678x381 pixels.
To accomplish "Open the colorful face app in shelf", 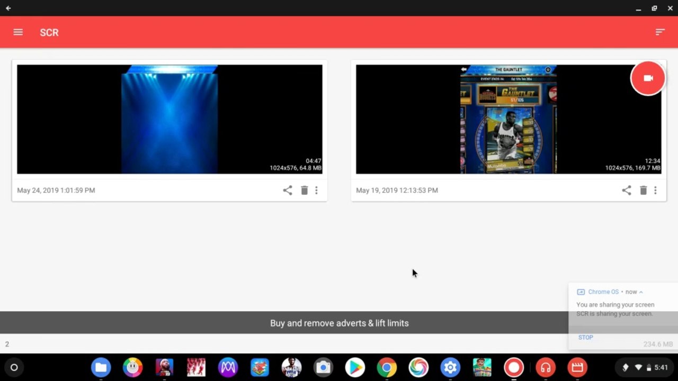I will coord(132,367).
